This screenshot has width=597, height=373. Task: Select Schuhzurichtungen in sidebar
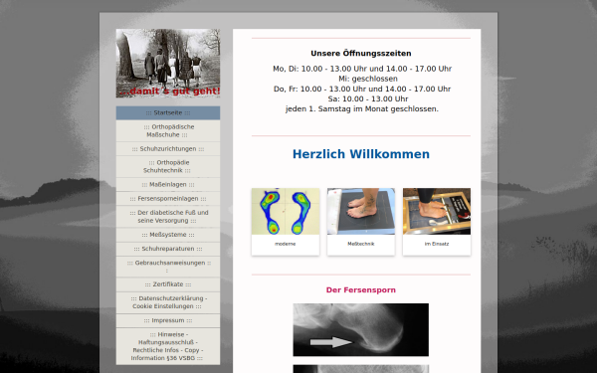(168, 149)
